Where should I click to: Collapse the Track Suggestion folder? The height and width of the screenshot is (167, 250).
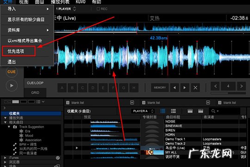(9, 127)
